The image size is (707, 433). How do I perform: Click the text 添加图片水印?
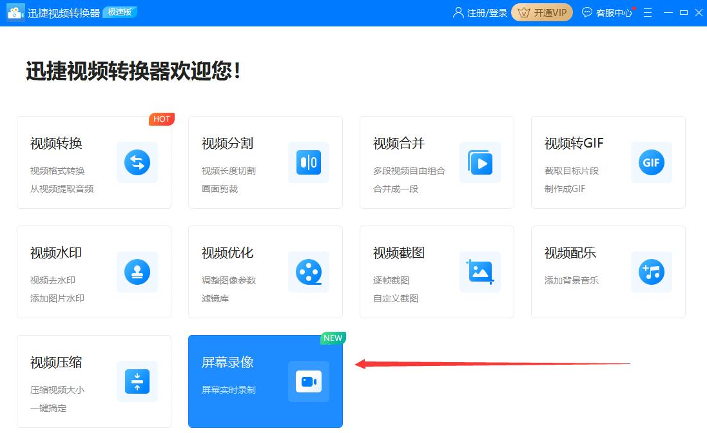[57, 298]
